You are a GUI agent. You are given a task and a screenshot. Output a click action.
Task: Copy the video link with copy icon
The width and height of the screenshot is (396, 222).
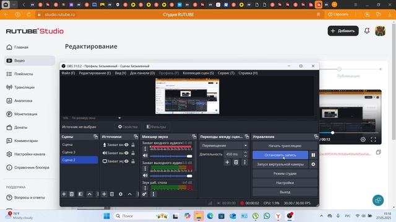pos(378,152)
